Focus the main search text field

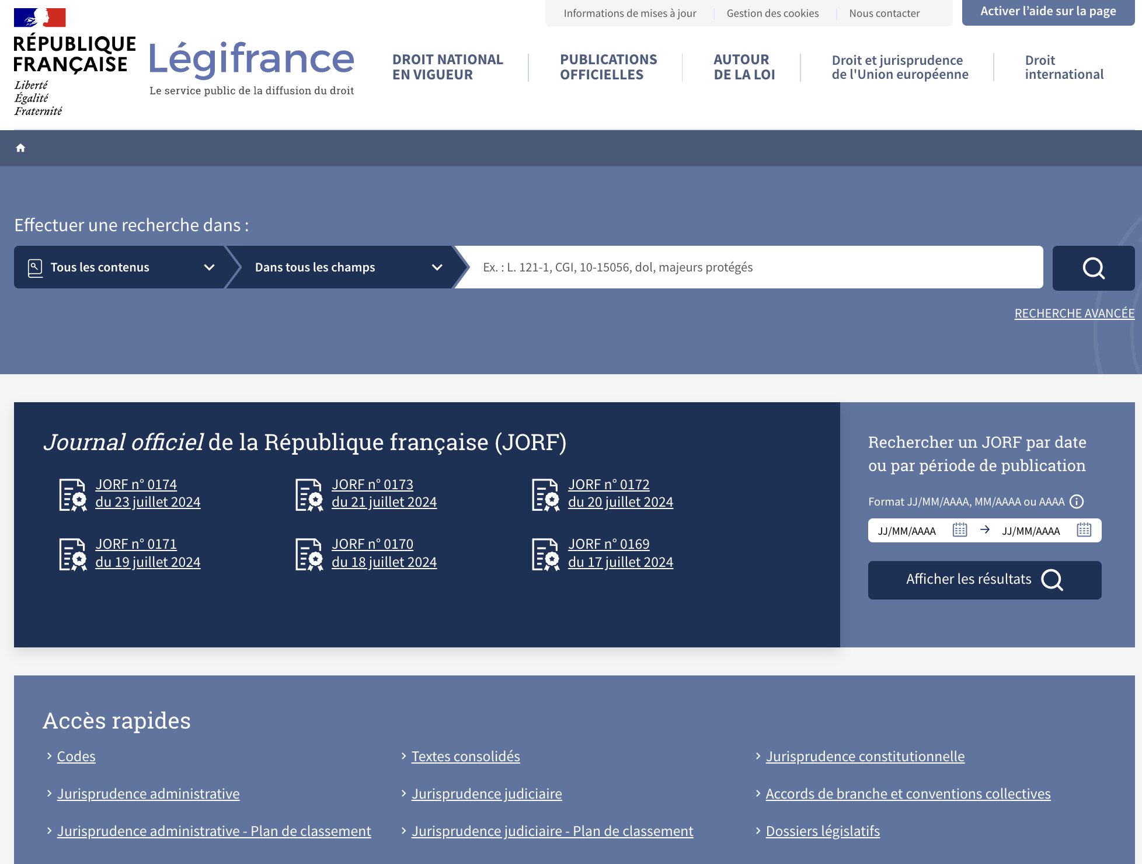tap(753, 267)
